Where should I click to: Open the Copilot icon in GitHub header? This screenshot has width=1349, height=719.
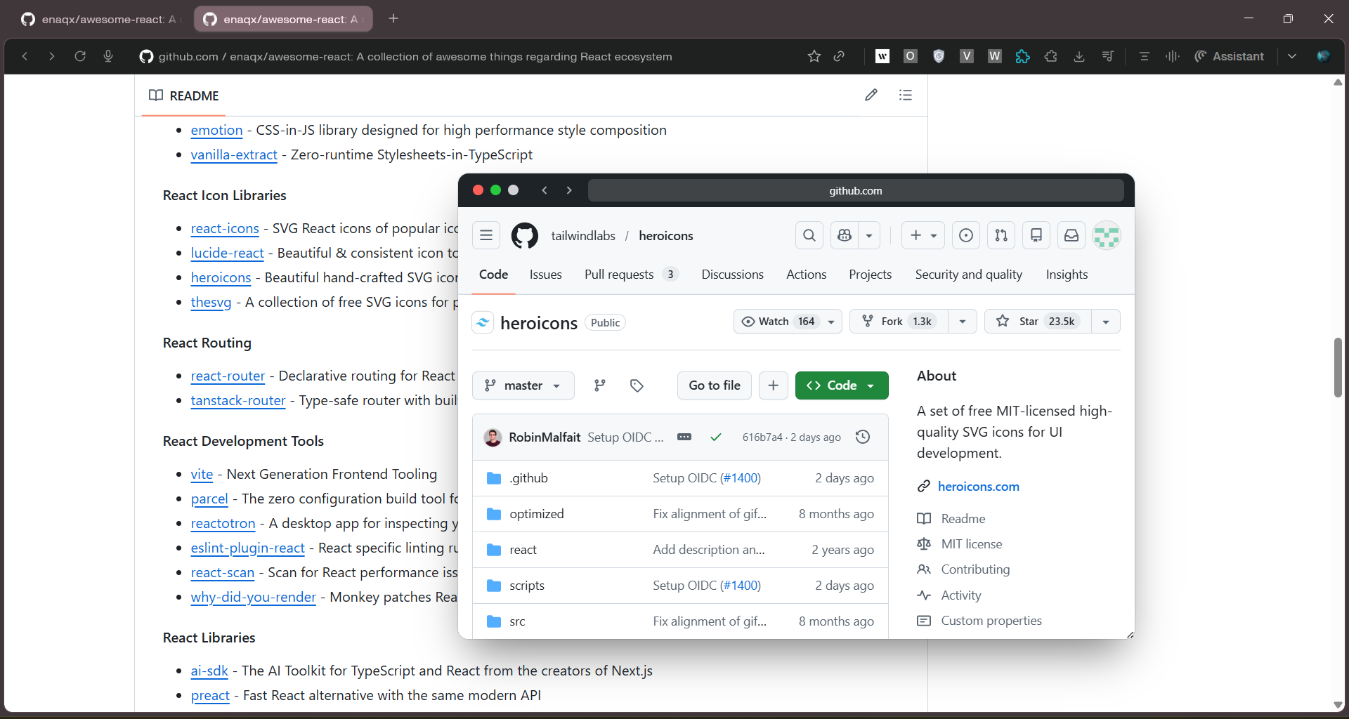pos(845,235)
